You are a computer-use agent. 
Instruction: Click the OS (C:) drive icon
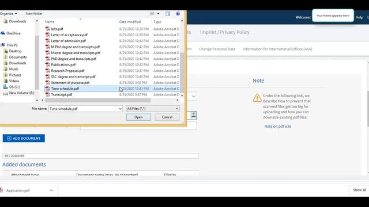[x=6, y=87]
